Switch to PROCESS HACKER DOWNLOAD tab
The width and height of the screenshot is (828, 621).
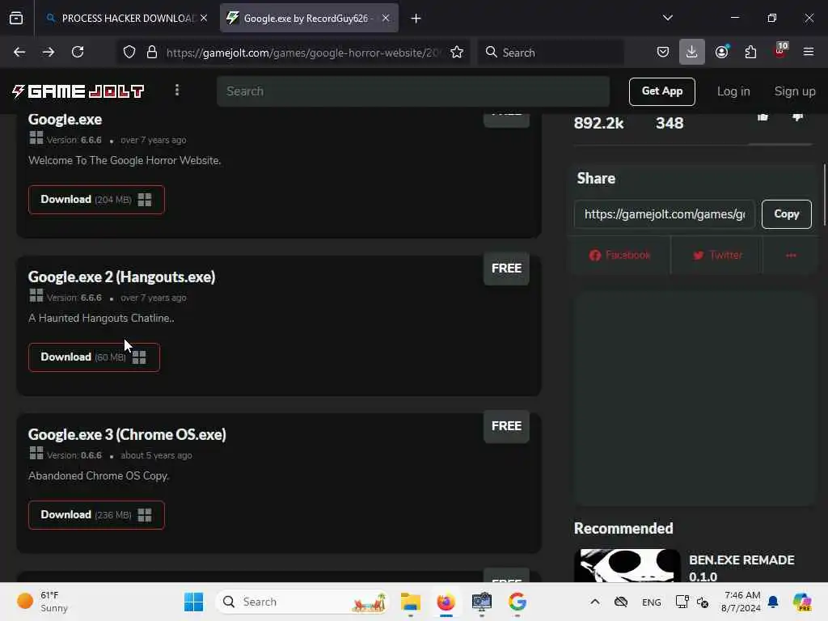click(x=127, y=18)
